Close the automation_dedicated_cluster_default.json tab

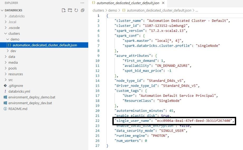click(163, 3)
